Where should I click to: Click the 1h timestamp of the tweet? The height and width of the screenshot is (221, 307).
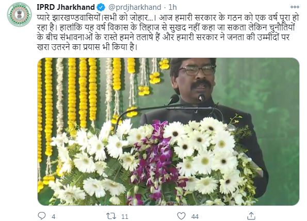tap(172, 7)
